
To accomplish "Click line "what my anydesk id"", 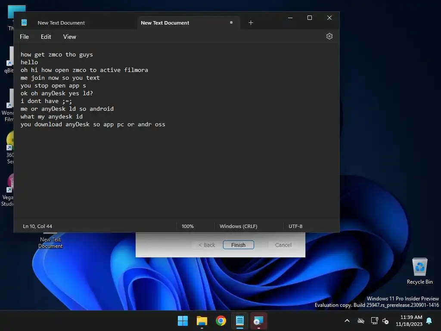I will coord(52,116).
